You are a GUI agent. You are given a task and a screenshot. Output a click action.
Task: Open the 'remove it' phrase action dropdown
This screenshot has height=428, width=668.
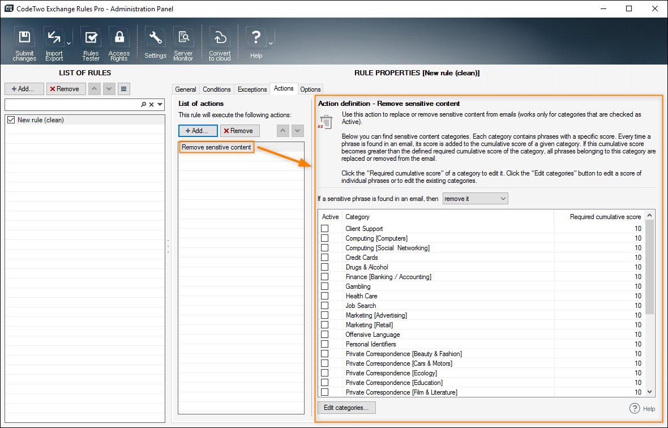(475, 199)
